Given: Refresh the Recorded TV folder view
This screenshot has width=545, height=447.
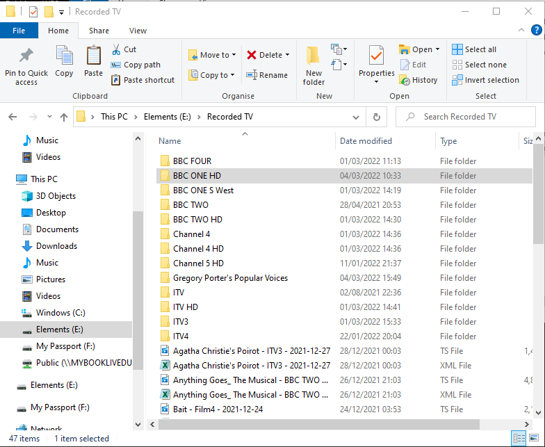Looking at the screenshot, I should click(376, 117).
